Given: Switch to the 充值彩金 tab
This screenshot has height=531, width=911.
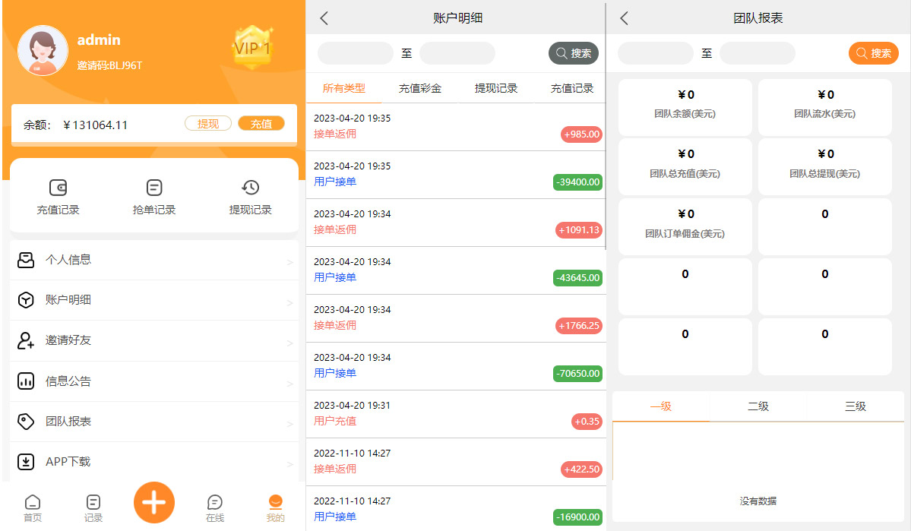Looking at the screenshot, I should (x=419, y=88).
